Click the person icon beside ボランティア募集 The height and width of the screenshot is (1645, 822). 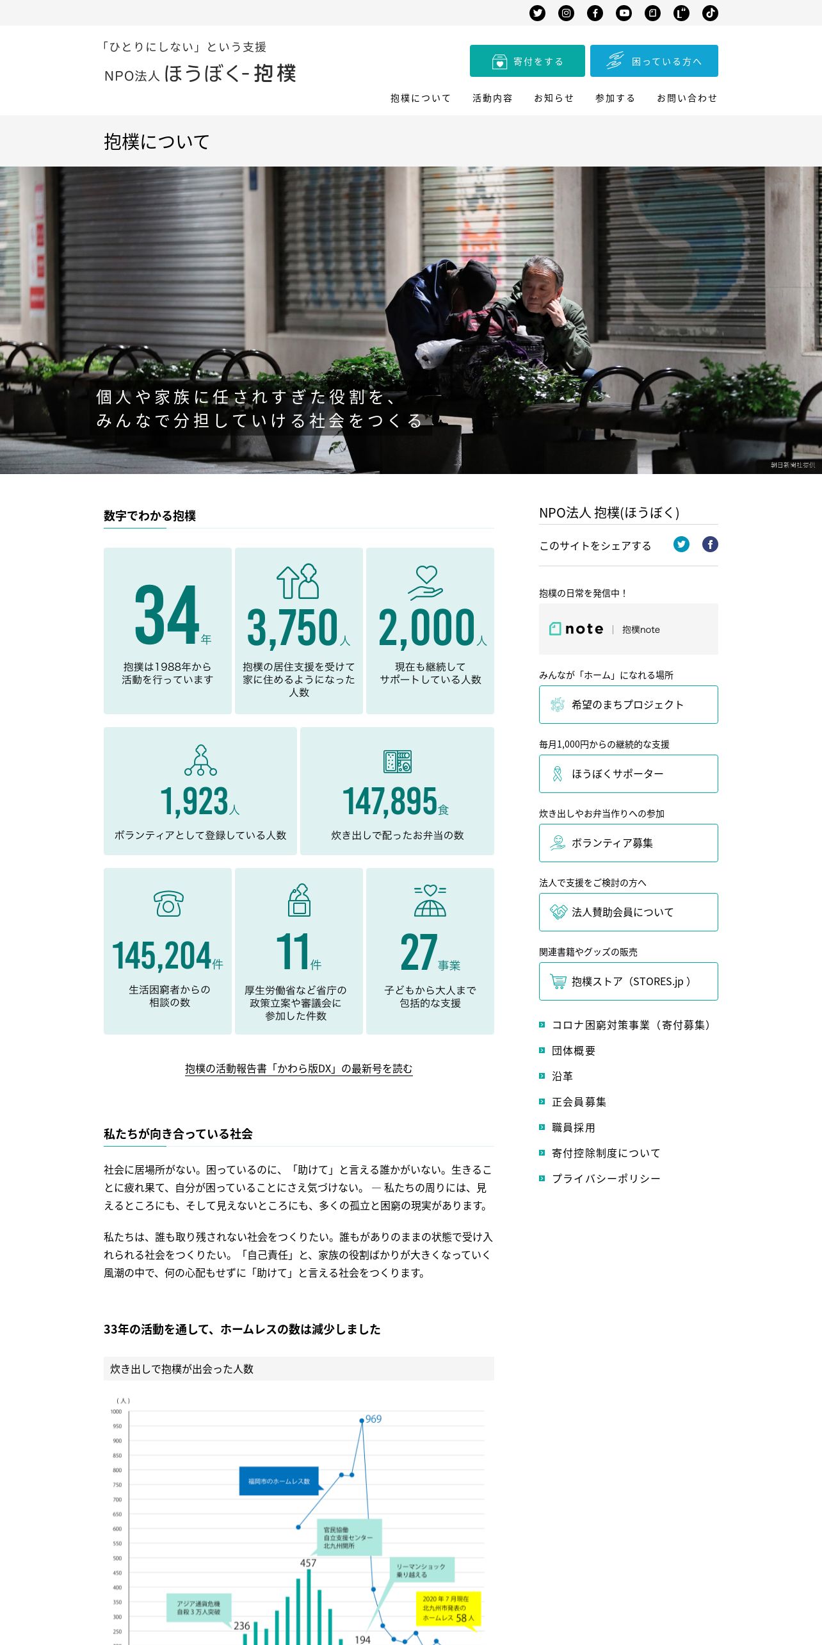(558, 843)
